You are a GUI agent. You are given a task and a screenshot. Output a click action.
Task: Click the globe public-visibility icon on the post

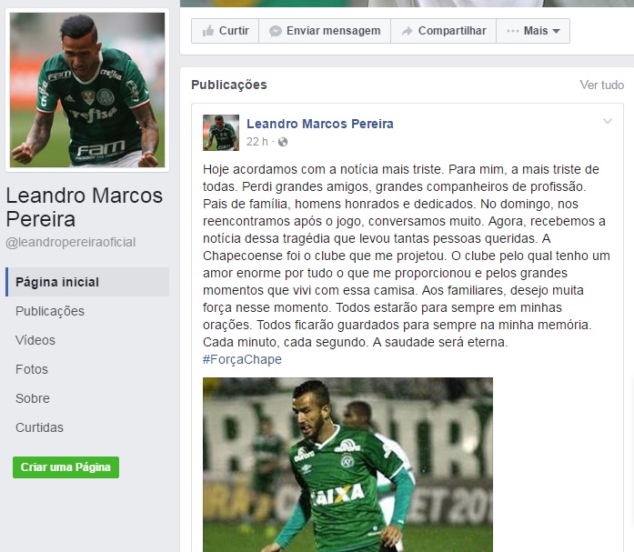click(283, 142)
